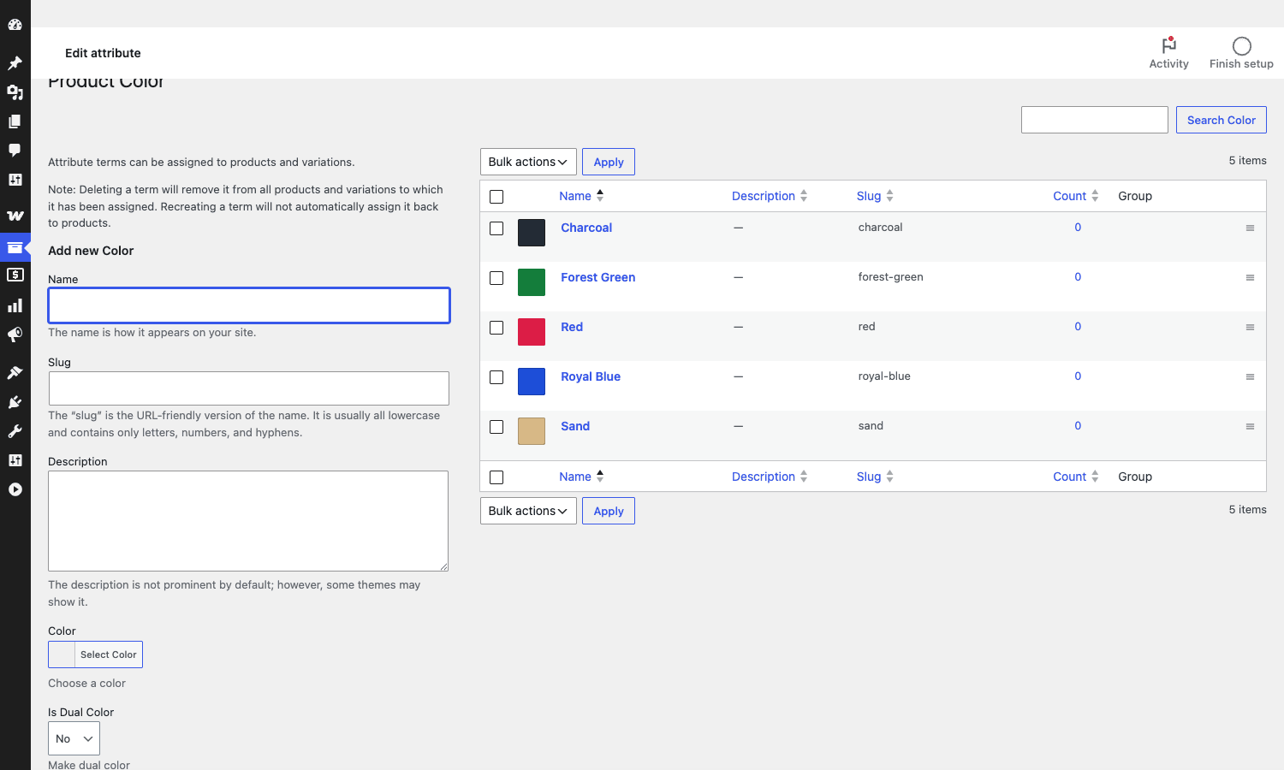Open the Pages icon in the sidebar
Image resolution: width=1284 pixels, height=770 pixels.
pyautogui.click(x=15, y=121)
